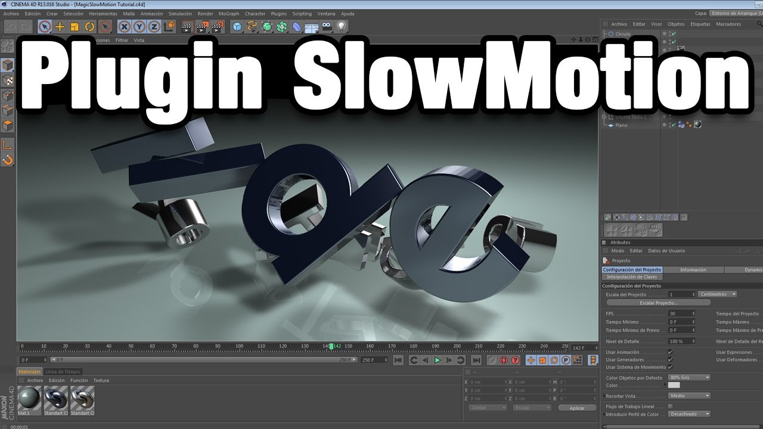
Task: Toggle X axis lock
Action: click(124, 27)
